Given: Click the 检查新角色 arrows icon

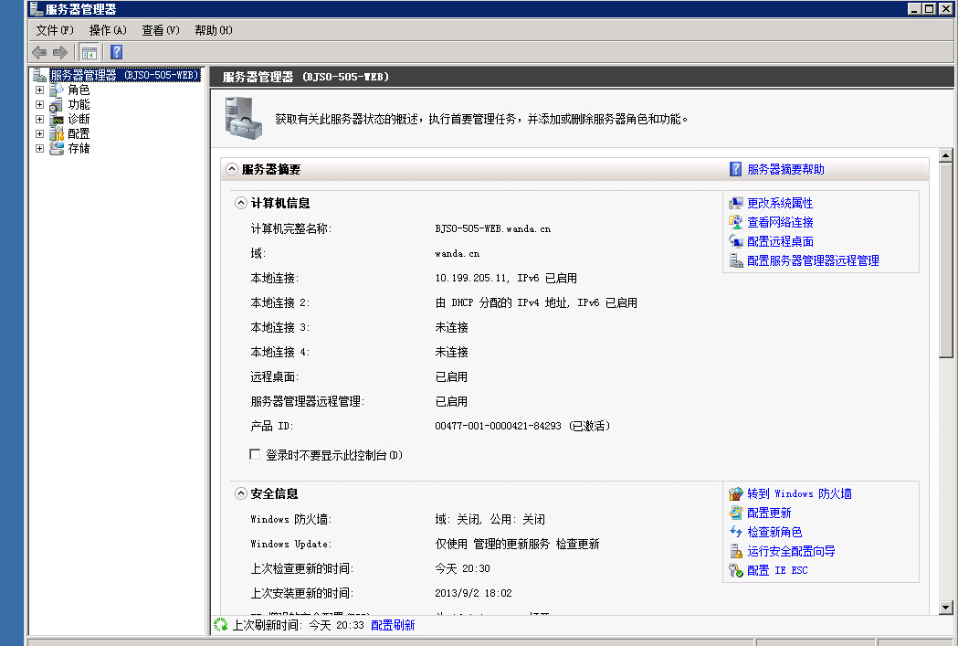Looking at the screenshot, I should pos(735,532).
